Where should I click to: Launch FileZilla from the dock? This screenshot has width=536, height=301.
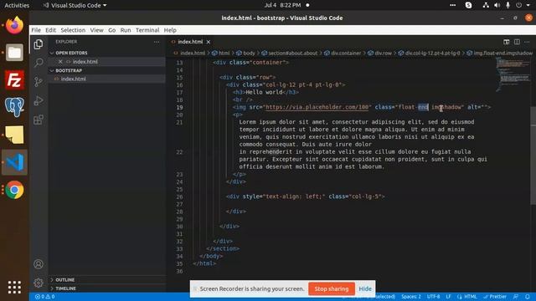(x=14, y=80)
